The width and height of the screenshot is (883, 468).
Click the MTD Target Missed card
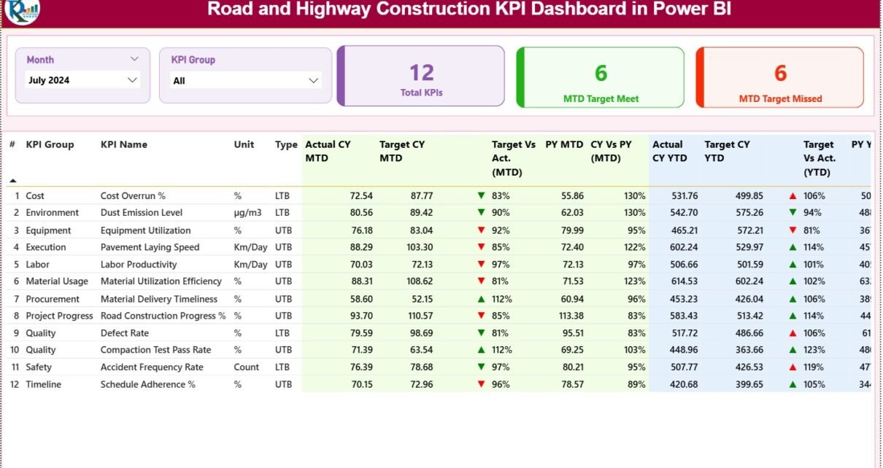(779, 77)
